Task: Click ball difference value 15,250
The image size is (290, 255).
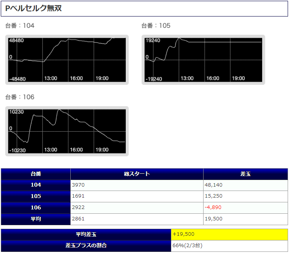Action: pos(213,196)
